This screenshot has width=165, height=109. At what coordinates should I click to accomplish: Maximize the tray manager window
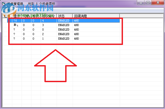click(148, 2)
